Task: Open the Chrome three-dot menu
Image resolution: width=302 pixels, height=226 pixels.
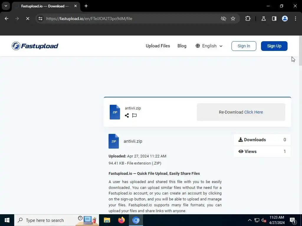Action: [296, 19]
